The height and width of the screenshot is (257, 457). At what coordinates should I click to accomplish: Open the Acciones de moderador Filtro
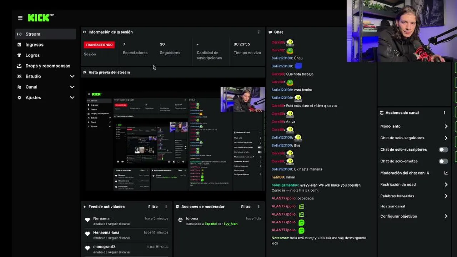246,207
